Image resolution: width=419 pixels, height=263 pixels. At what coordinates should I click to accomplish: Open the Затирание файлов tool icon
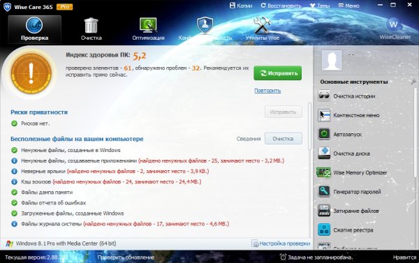[324, 211]
